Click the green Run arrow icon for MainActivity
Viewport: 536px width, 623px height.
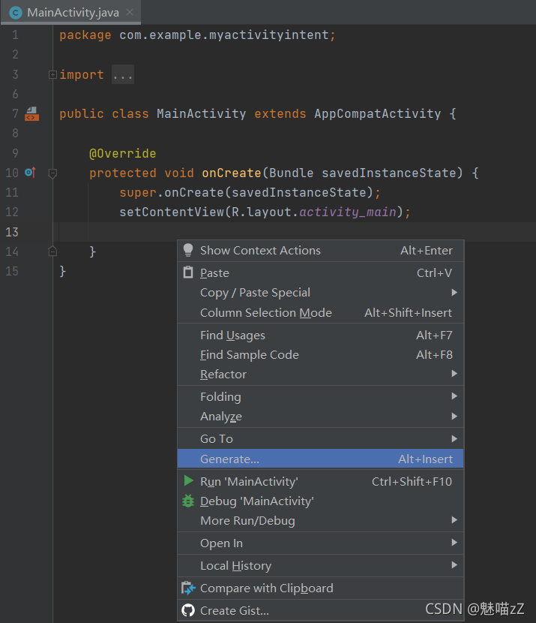pyautogui.click(x=188, y=481)
